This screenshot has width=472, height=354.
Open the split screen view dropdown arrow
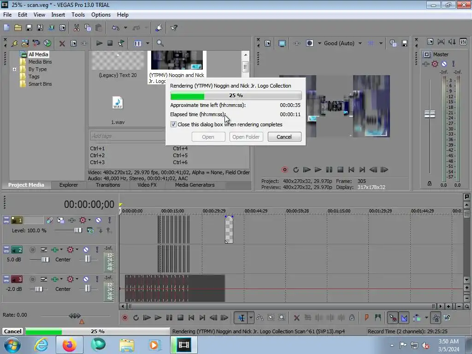[319, 43]
